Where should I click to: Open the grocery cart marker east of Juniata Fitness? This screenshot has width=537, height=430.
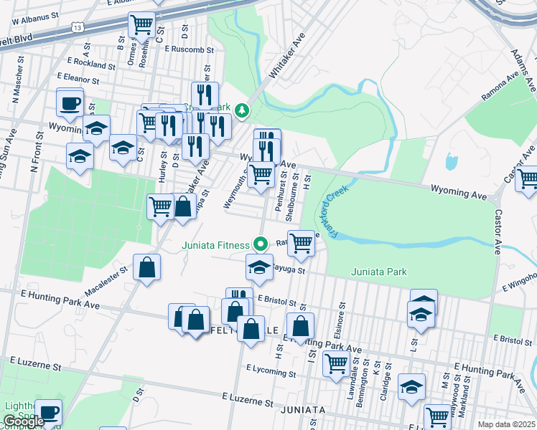[302, 244]
